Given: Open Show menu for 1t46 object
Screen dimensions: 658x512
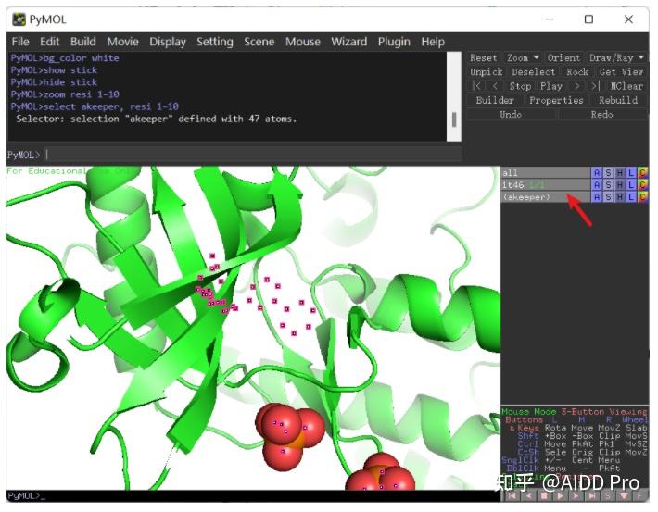Looking at the screenshot, I should (608, 185).
